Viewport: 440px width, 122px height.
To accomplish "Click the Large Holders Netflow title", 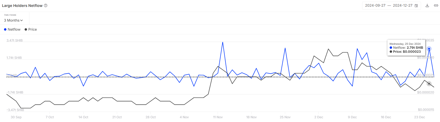I will pos(22,6).
